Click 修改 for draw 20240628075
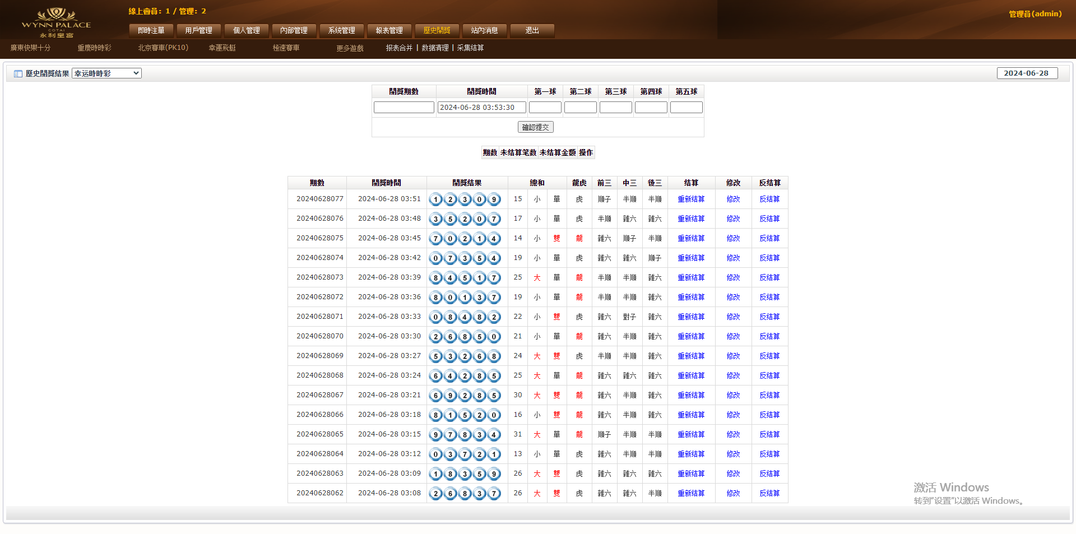The image size is (1076, 534). 733,238
